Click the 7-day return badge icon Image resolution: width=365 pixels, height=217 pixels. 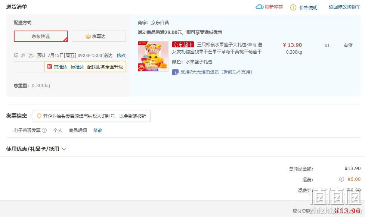(175, 72)
